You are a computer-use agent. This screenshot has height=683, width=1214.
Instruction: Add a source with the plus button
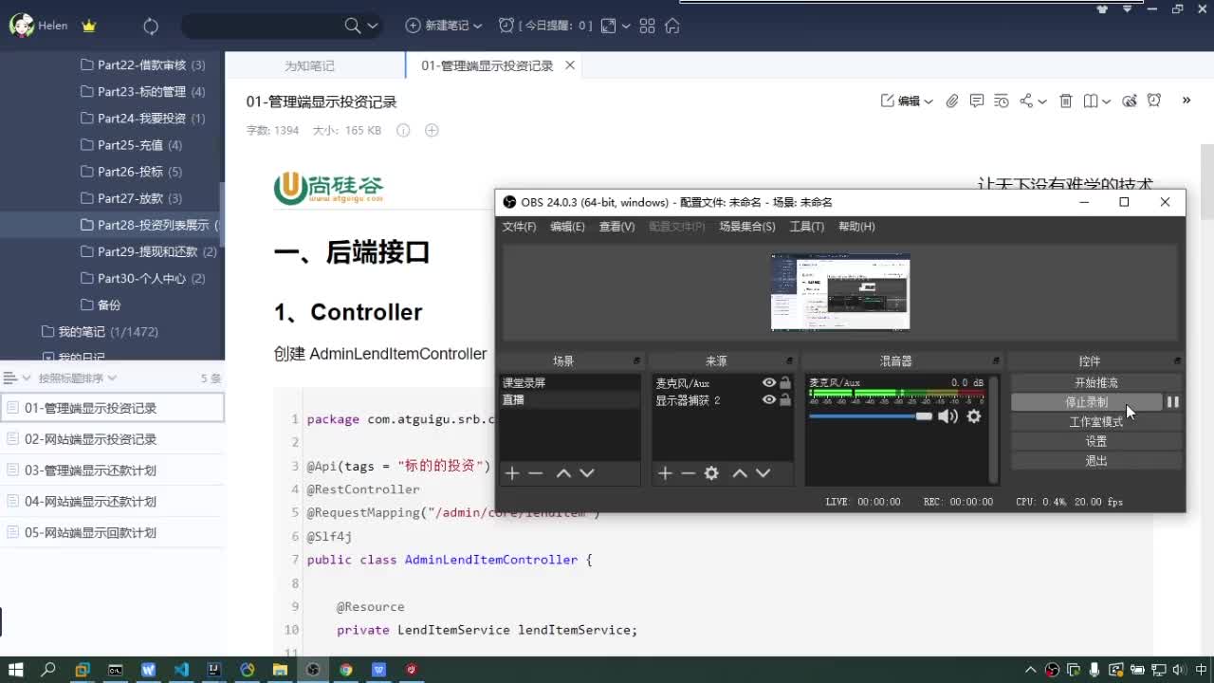(x=665, y=472)
